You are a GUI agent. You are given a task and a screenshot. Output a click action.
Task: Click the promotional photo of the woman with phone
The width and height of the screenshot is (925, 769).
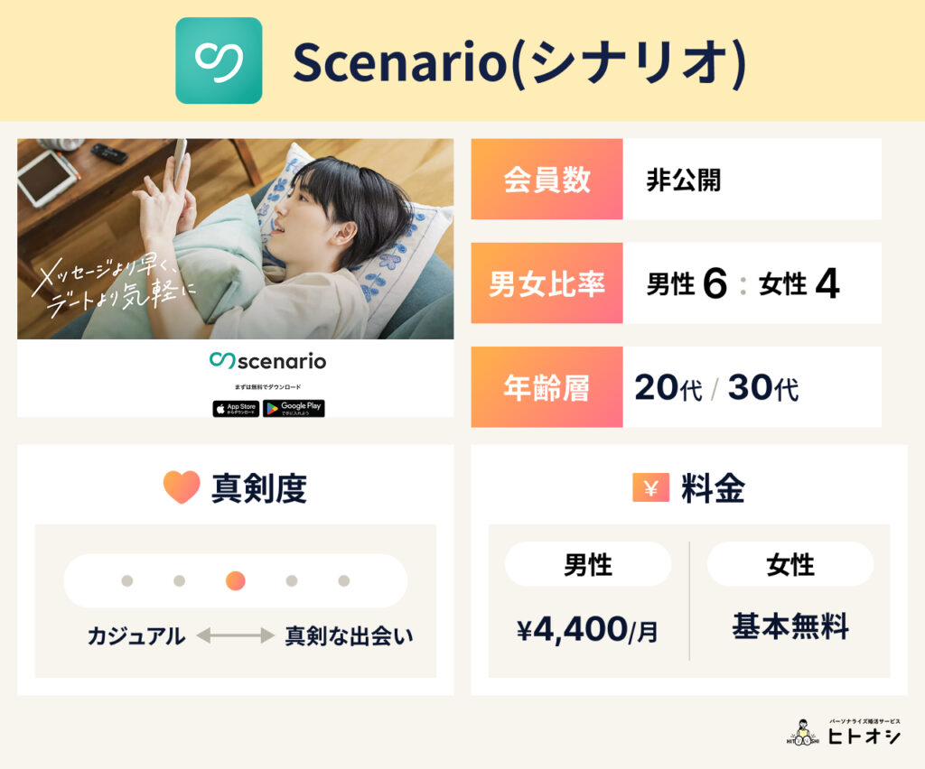(235, 238)
